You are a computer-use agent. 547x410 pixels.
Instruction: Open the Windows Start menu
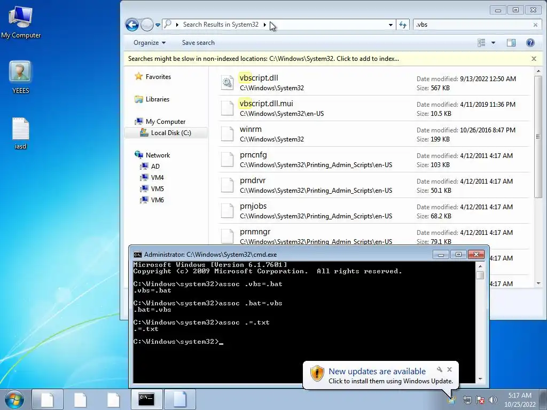pyautogui.click(x=14, y=399)
